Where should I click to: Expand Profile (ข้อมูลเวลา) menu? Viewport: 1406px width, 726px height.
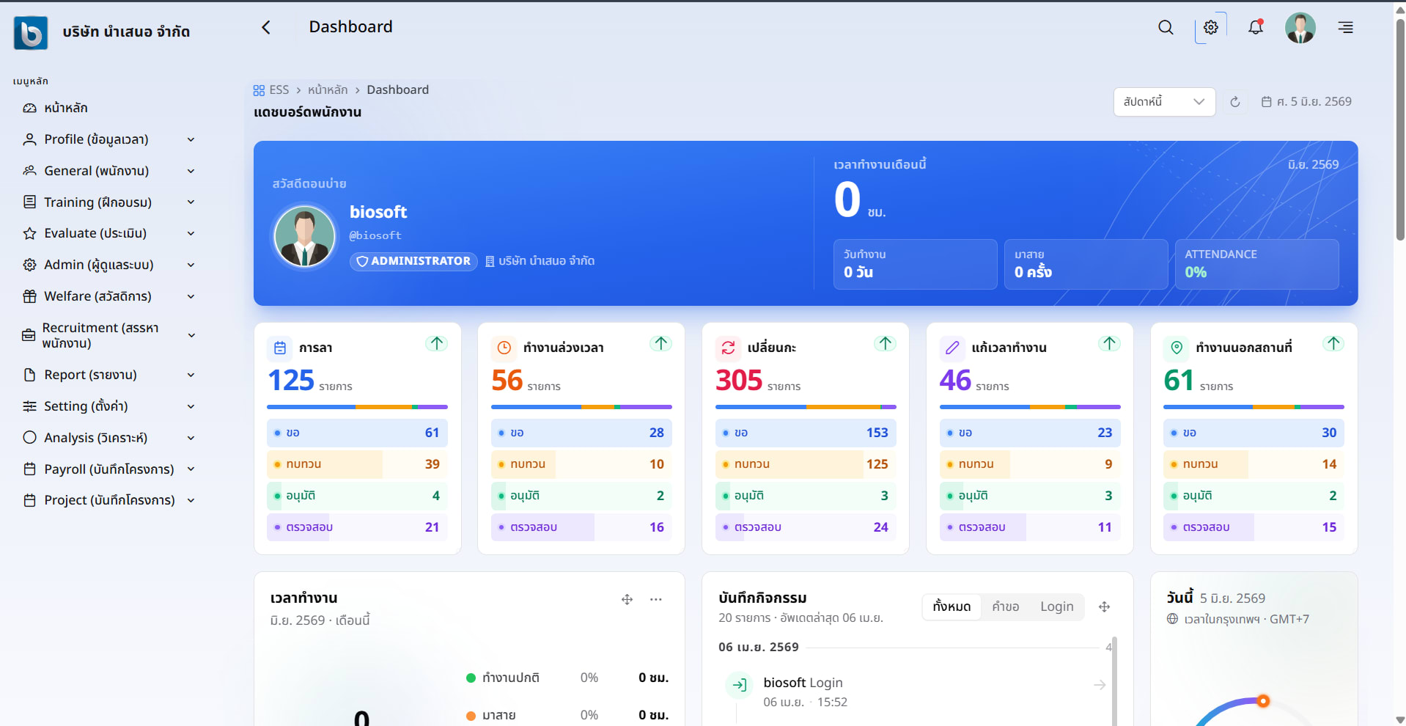point(110,139)
